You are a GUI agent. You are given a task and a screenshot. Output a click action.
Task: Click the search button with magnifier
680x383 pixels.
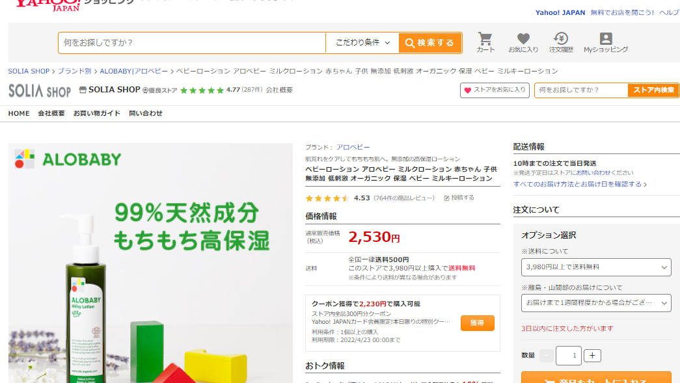pos(429,43)
